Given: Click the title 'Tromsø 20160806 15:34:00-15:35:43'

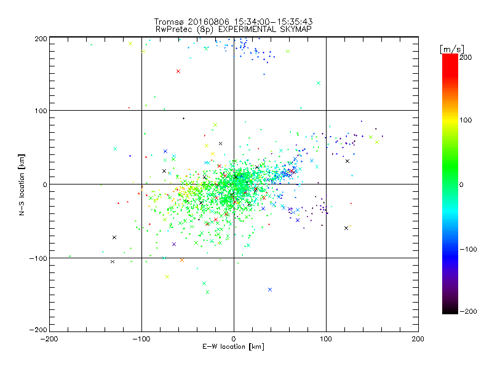Looking at the screenshot, I should click(x=233, y=22).
